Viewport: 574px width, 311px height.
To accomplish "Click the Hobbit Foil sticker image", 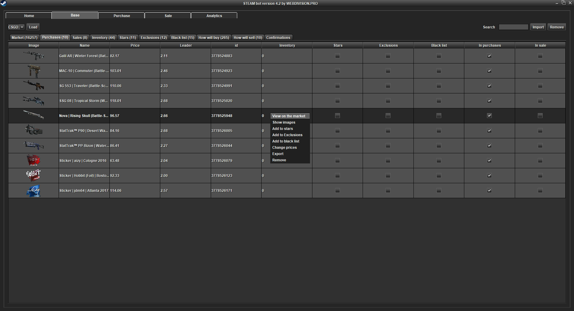I will pos(33,175).
